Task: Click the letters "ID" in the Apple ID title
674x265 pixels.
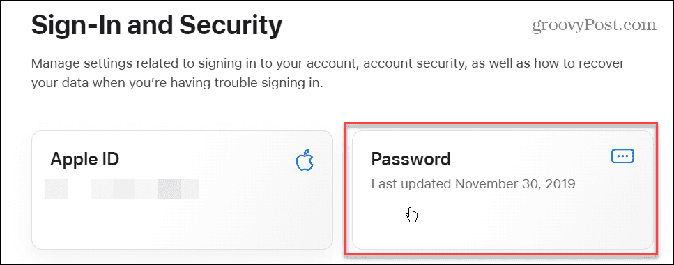Action: pos(110,159)
